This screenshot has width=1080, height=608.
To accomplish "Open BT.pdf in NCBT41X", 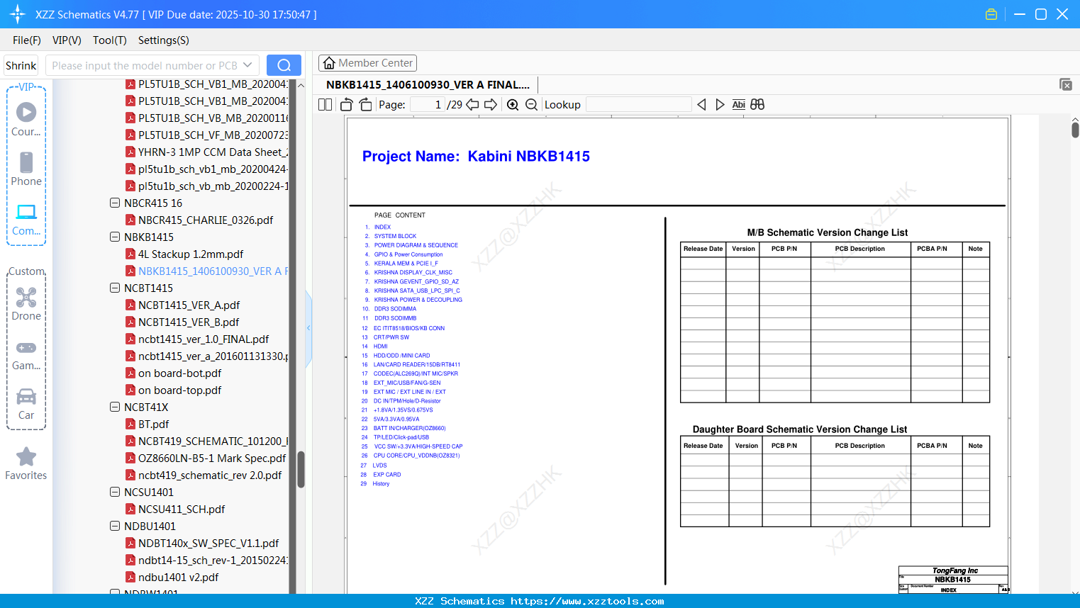I will tap(153, 424).
